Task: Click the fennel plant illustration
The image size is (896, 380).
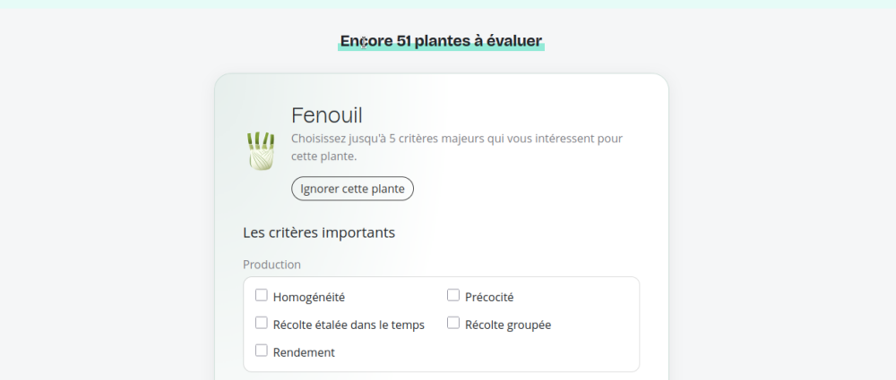Action: pos(261,151)
